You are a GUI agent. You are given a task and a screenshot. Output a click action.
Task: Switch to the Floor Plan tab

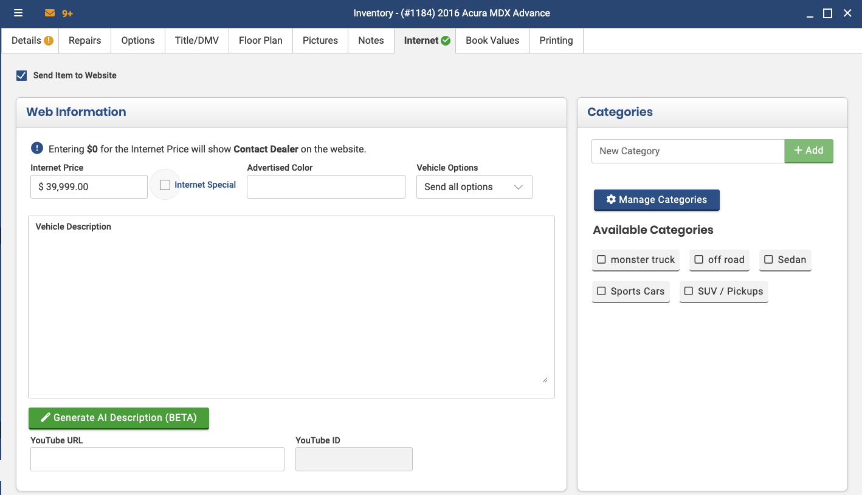pos(261,41)
